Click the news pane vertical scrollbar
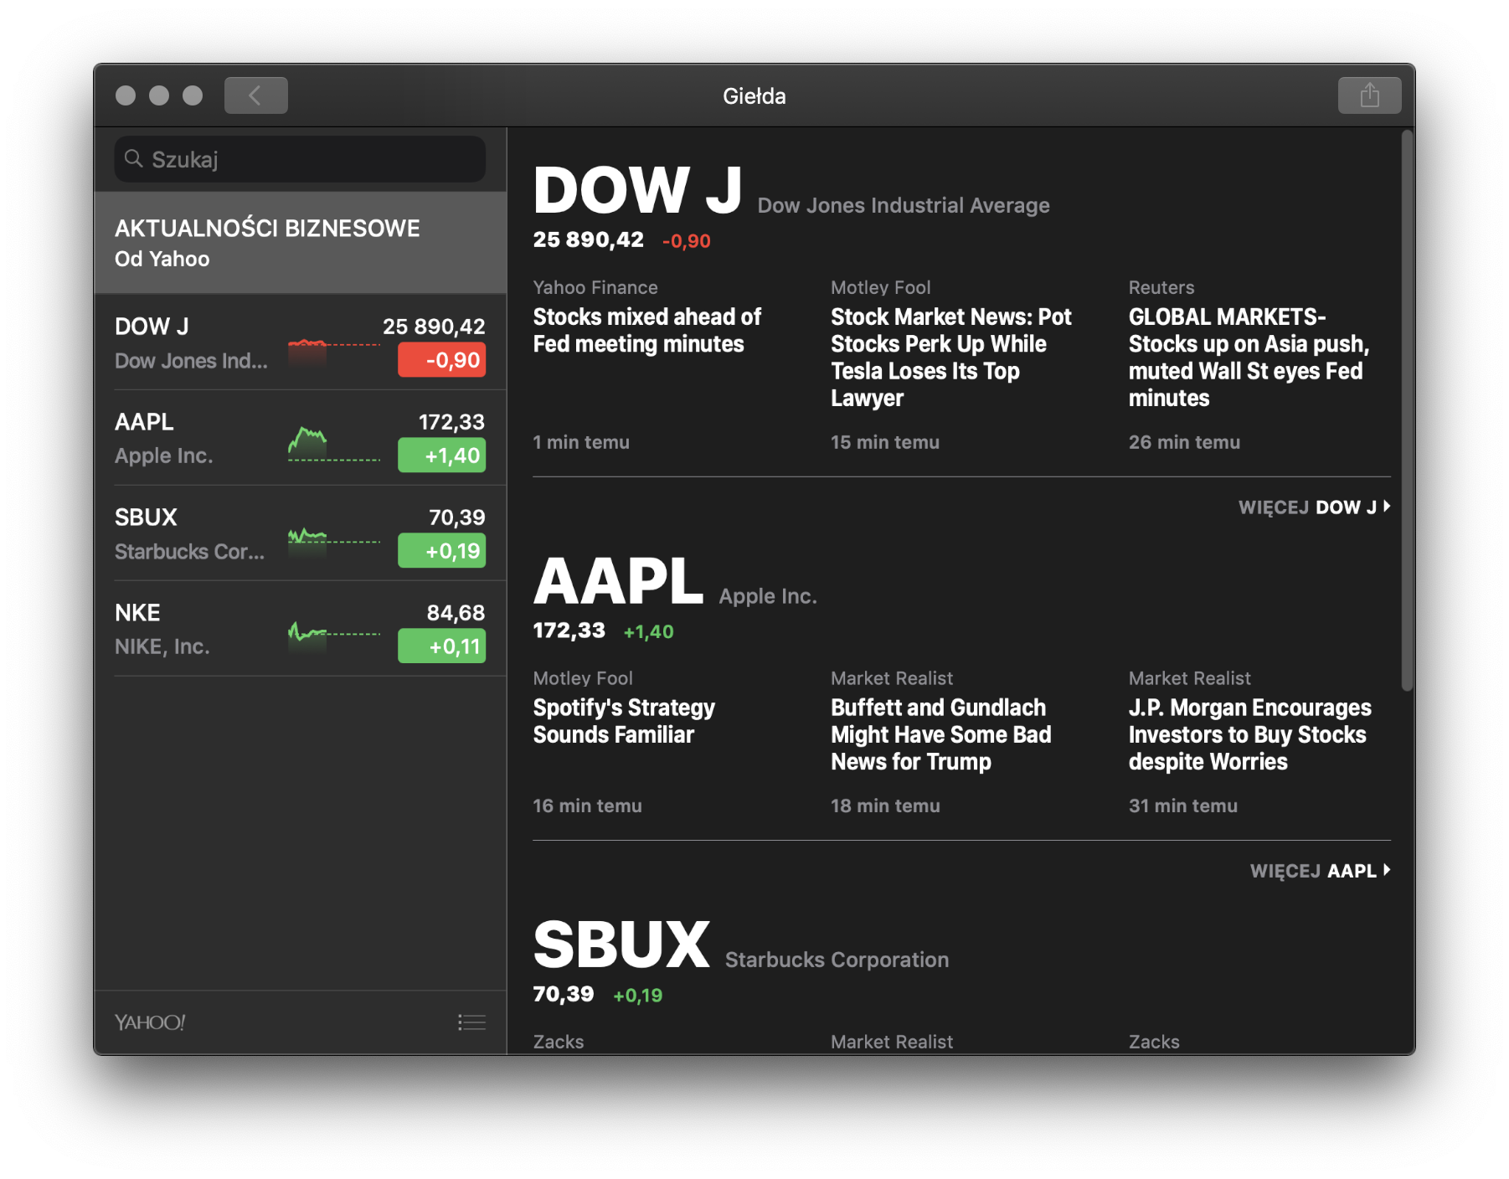Screen dimensions: 1509x1179 click(x=1408, y=410)
